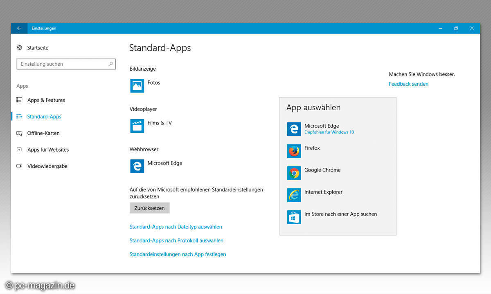Click the Feedback senden link

click(x=408, y=84)
